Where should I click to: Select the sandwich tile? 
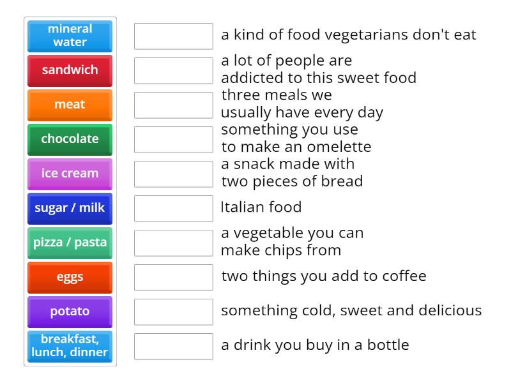click(70, 70)
